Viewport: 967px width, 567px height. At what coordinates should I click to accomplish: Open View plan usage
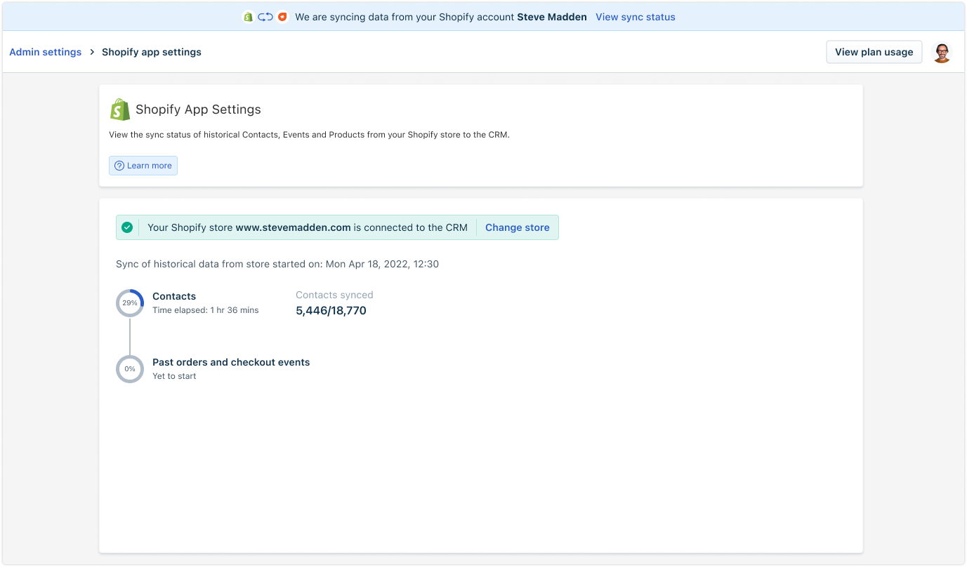[874, 52]
